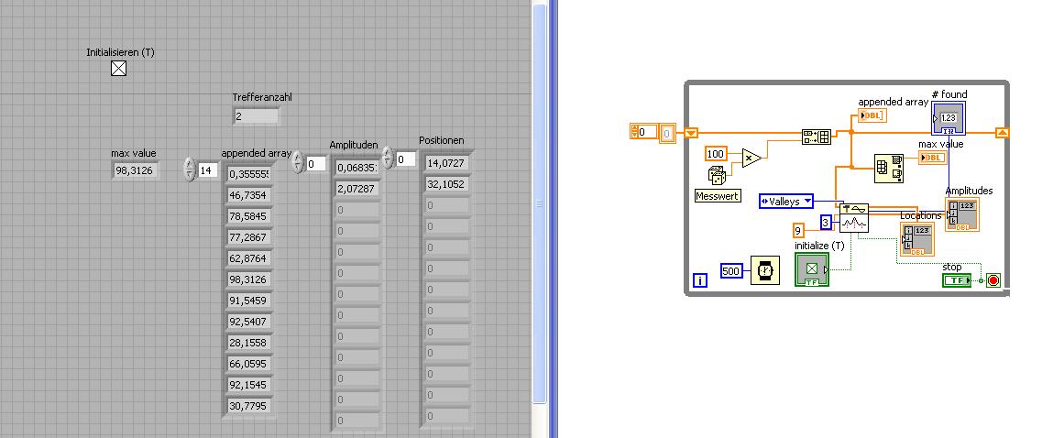Click the orange constant 9
The height and width of the screenshot is (438, 1042).
tap(799, 231)
